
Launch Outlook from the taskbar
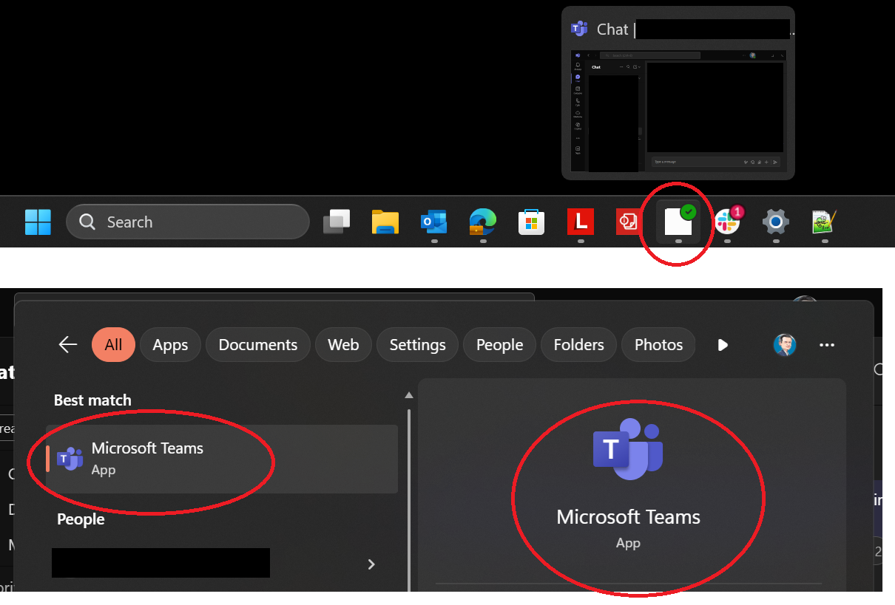pyautogui.click(x=433, y=222)
